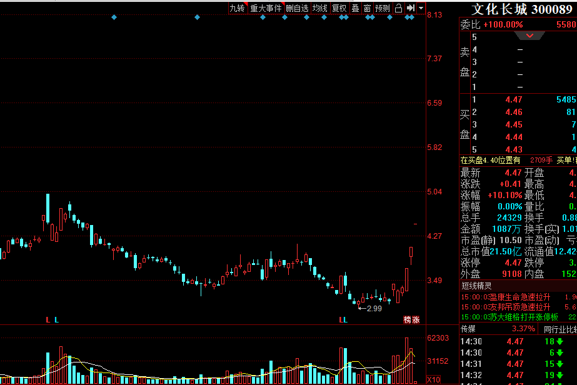Open the 九转 indicator
Screen dimensions: 577x385
pos(237,8)
